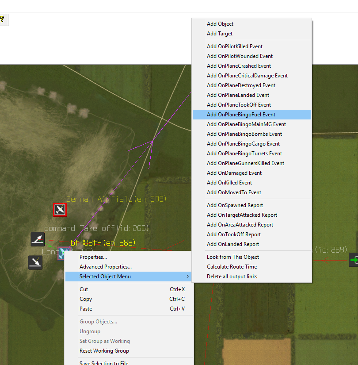This screenshot has width=358, height=365.
Task: Click the green arrow waypoint icon
Action: click(354, 260)
